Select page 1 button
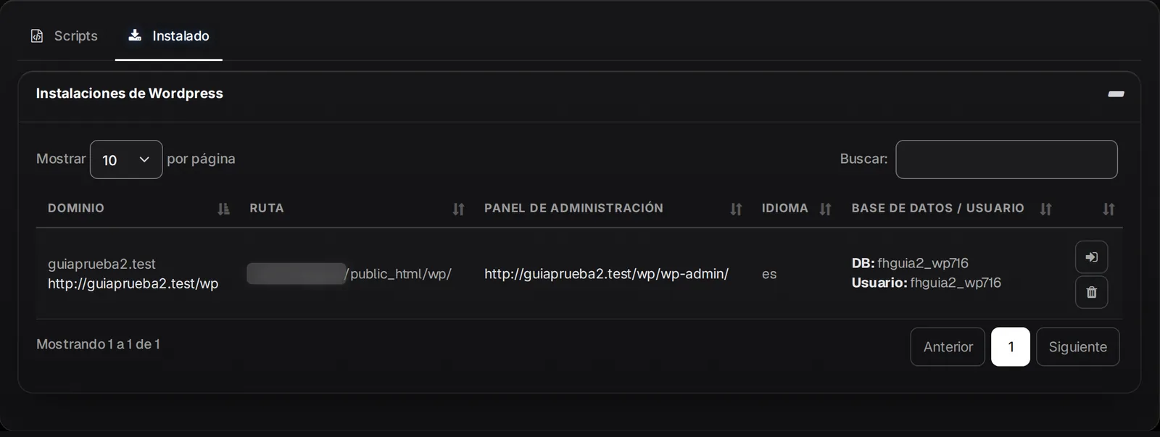 1011,347
